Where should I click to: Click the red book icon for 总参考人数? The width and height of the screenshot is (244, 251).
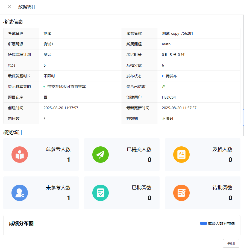pyautogui.click(x=20, y=155)
